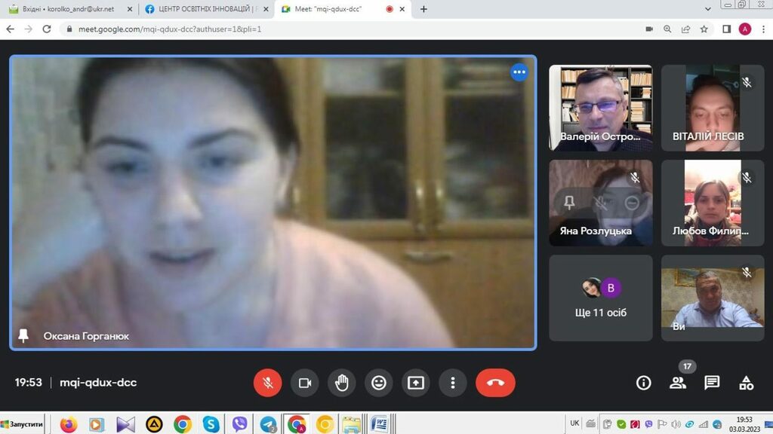This screenshot has width=773, height=434.
Task: Toggle the camera button
Action: click(x=305, y=383)
